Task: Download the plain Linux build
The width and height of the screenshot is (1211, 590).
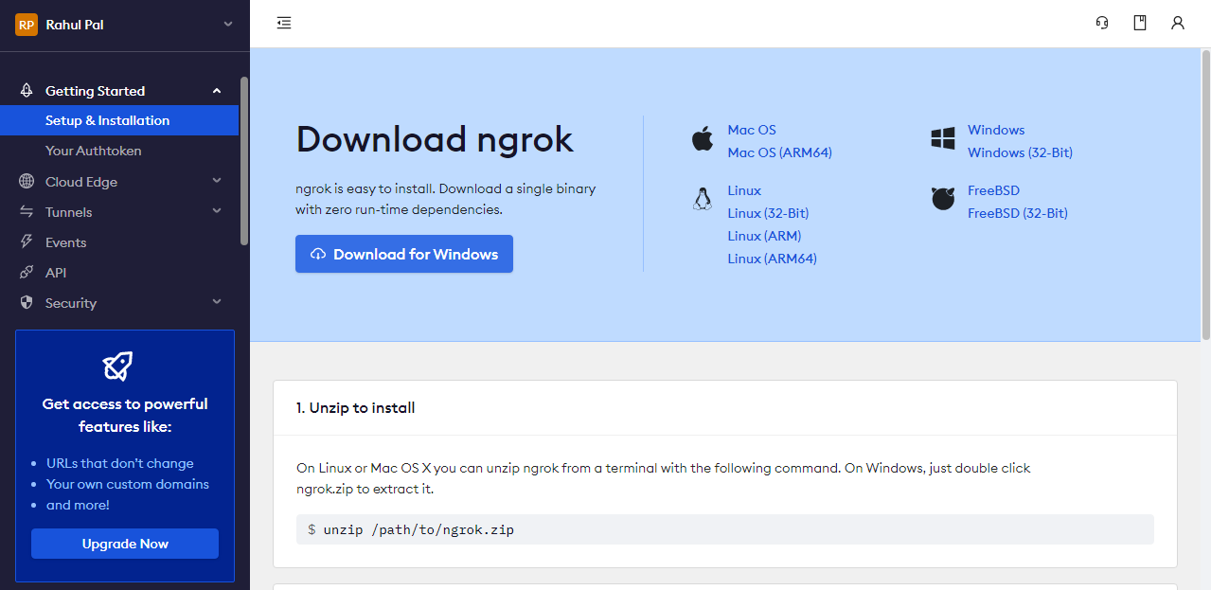Action: [744, 190]
